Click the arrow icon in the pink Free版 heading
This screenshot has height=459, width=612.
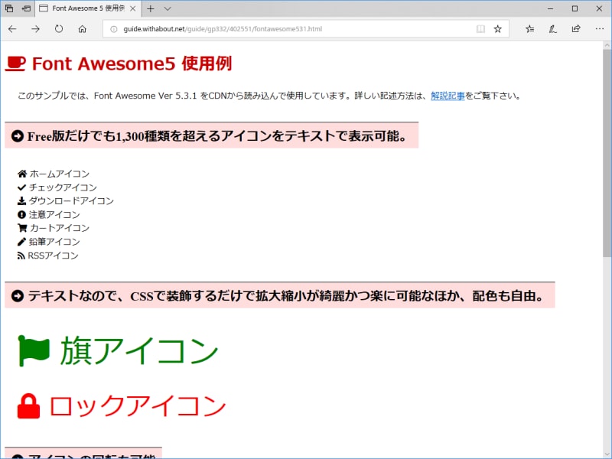point(17,135)
